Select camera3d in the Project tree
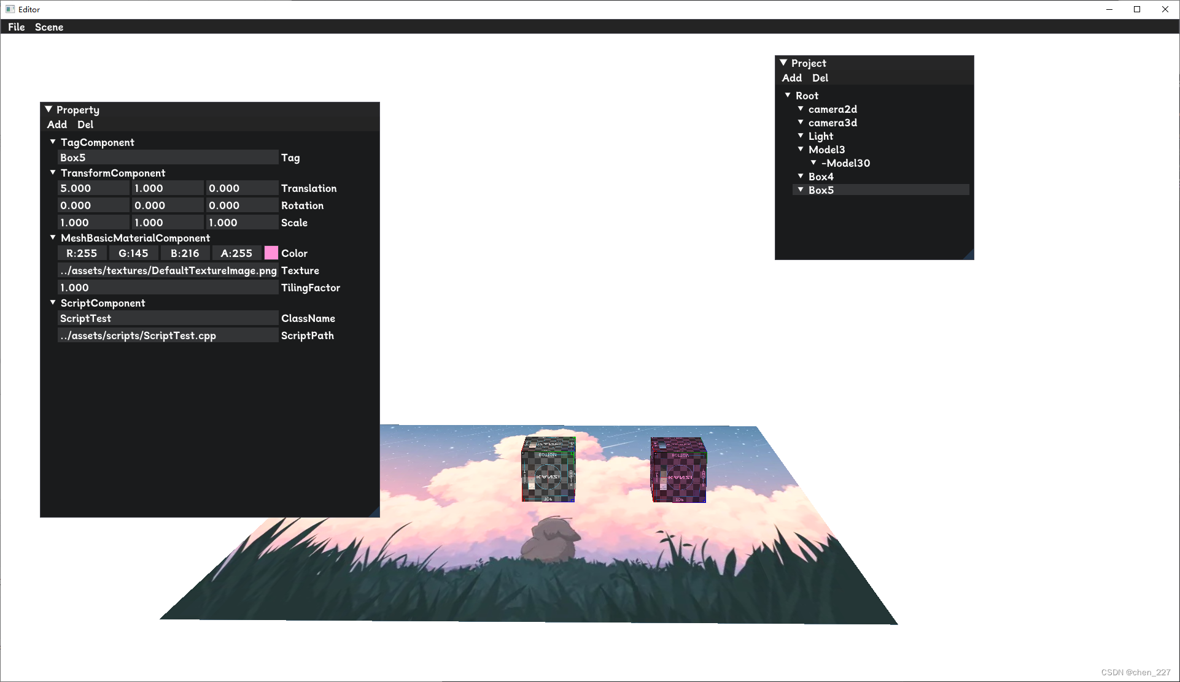 click(x=833, y=123)
